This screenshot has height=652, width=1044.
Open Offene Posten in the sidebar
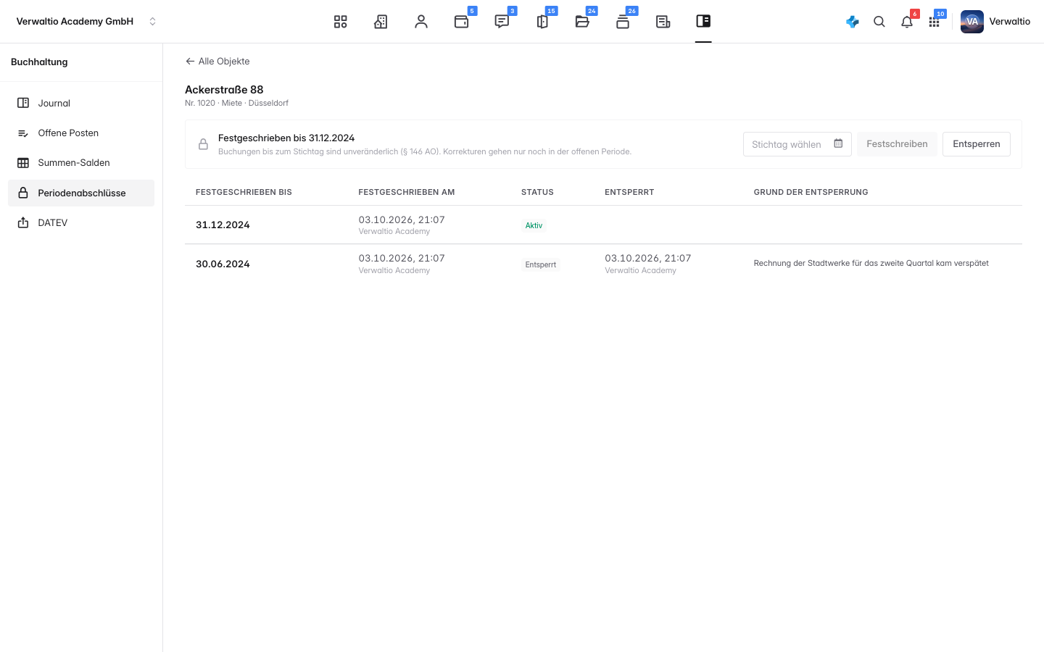81,133
